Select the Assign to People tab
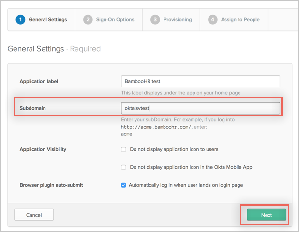Viewport: 299px width, 232px height. [240, 20]
